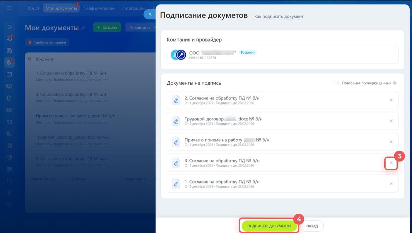Toggle the Повторная проверка данных switch

pyautogui.click(x=336, y=83)
